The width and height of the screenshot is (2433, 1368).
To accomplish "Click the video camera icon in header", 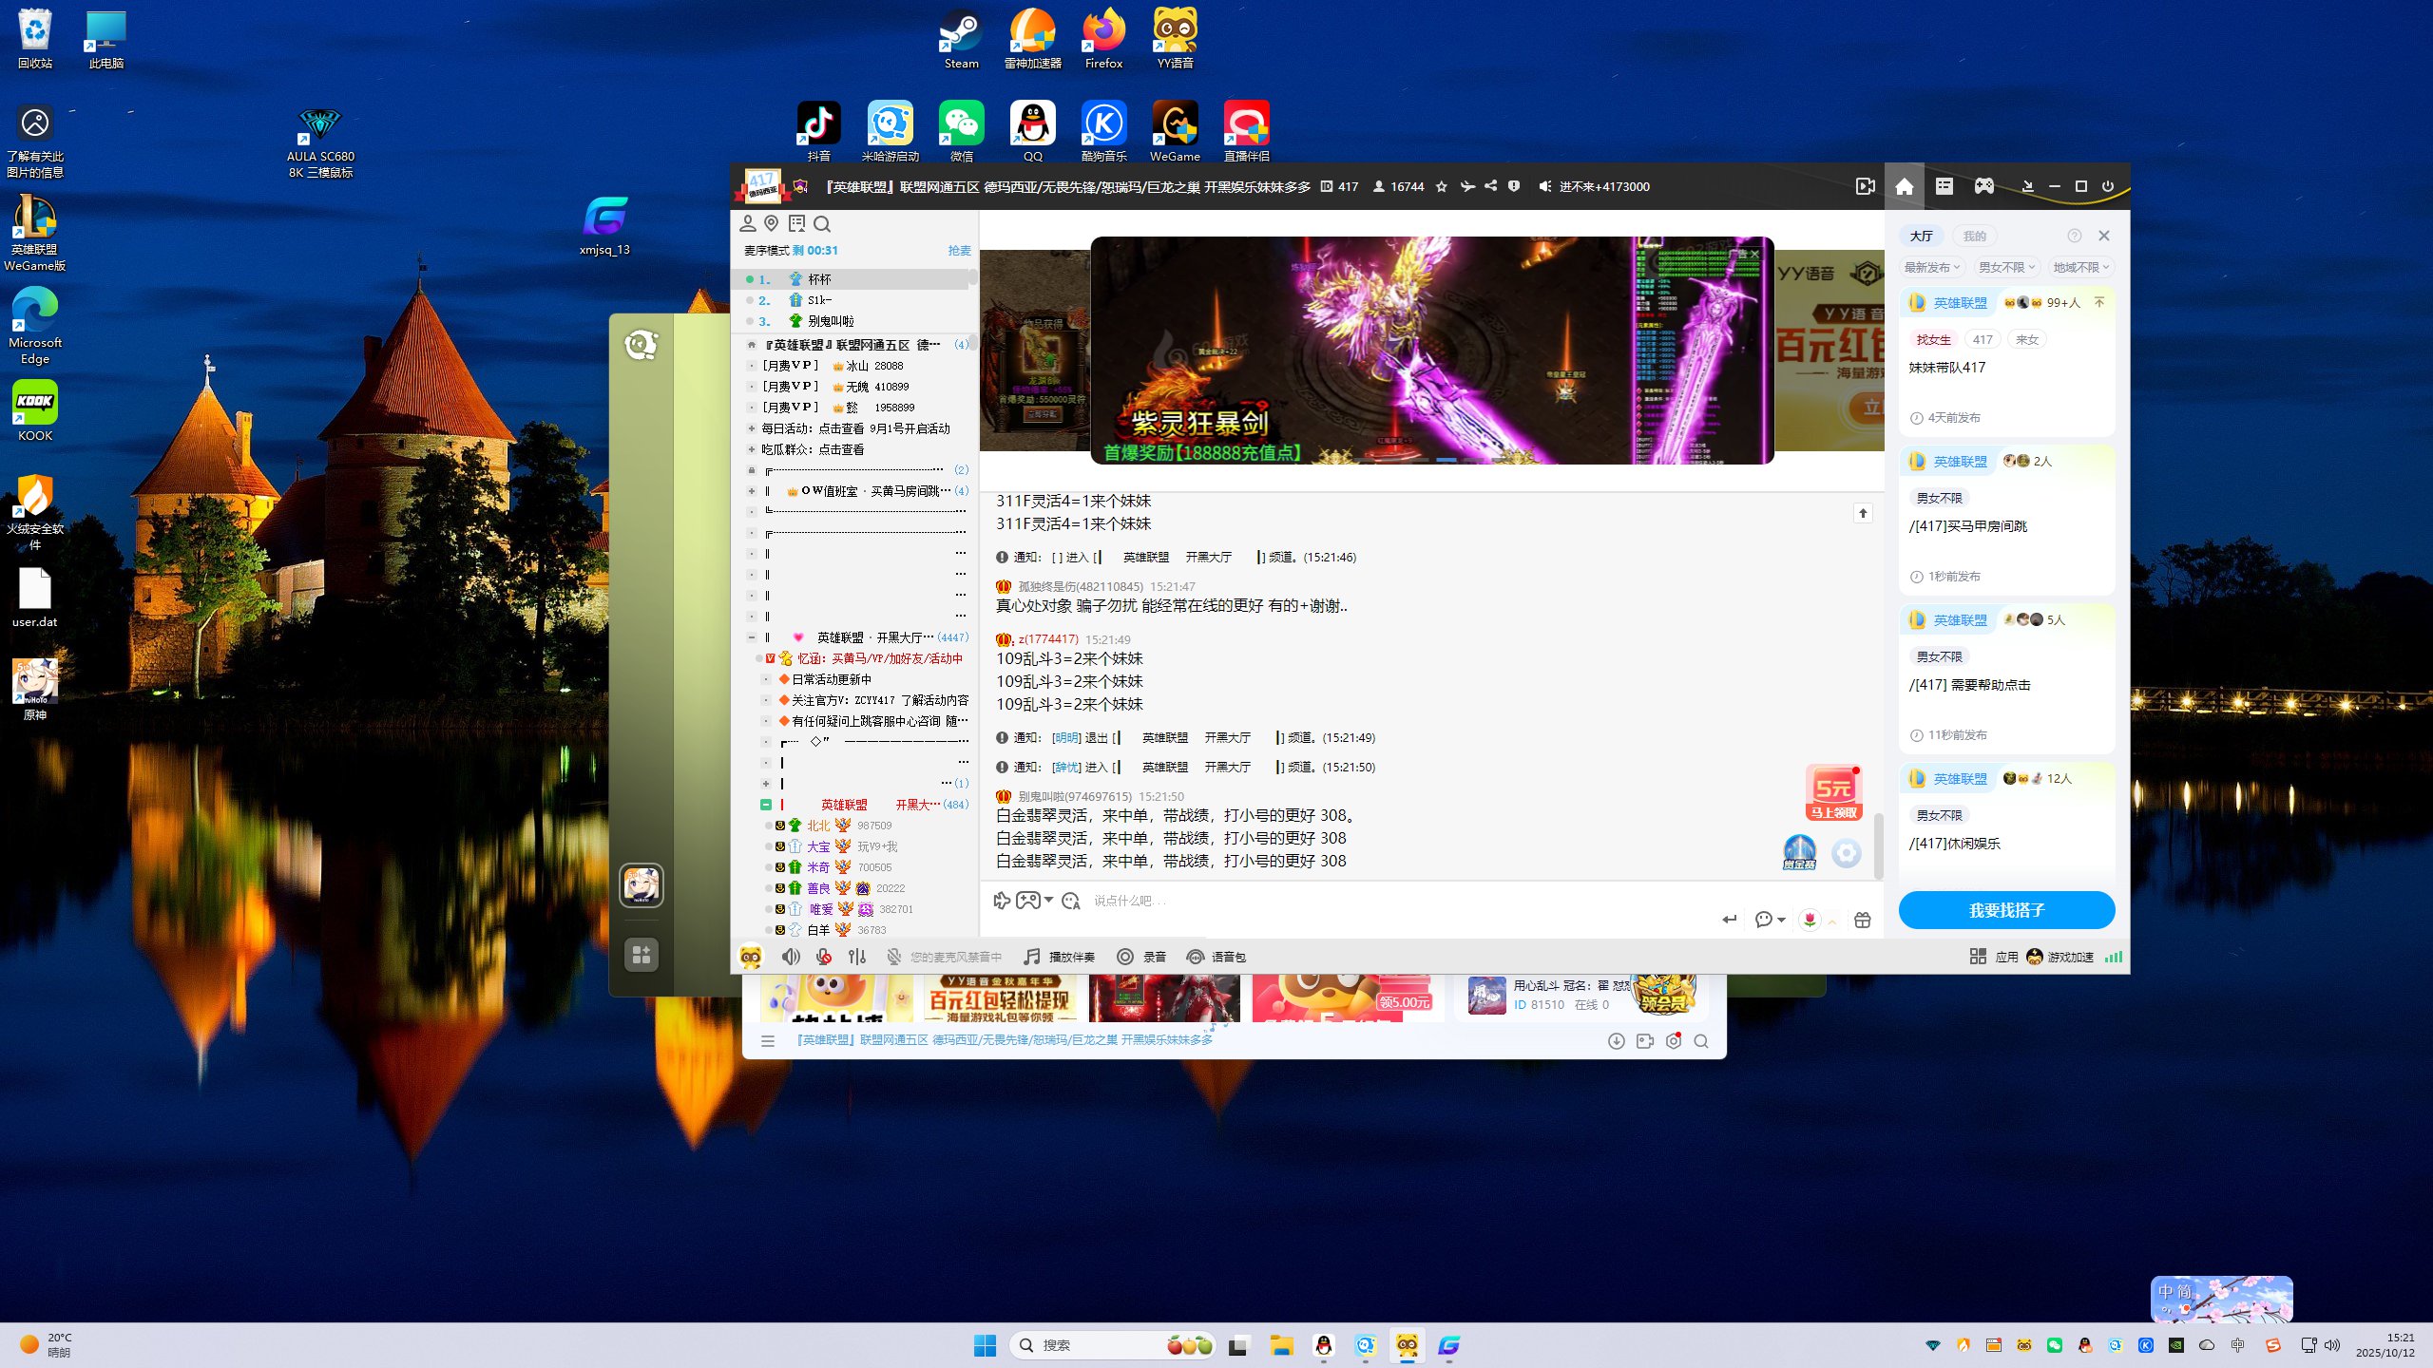I will tap(1866, 187).
